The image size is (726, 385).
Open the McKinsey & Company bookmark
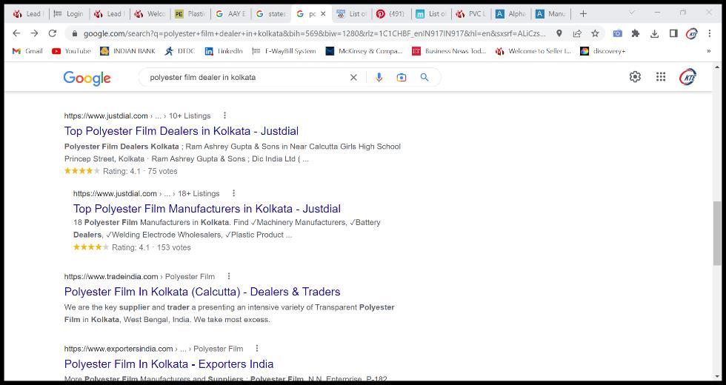[x=364, y=51]
